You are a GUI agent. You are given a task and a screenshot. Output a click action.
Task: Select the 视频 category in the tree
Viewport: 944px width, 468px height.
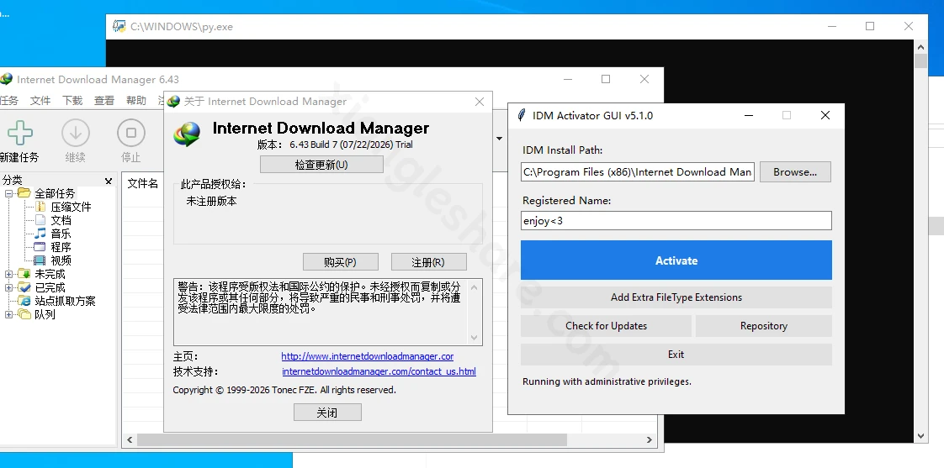tap(61, 260)
